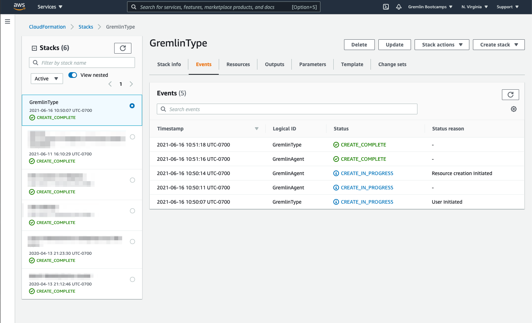
Task: Open the Support dropdown
Action: pos(508,7)
